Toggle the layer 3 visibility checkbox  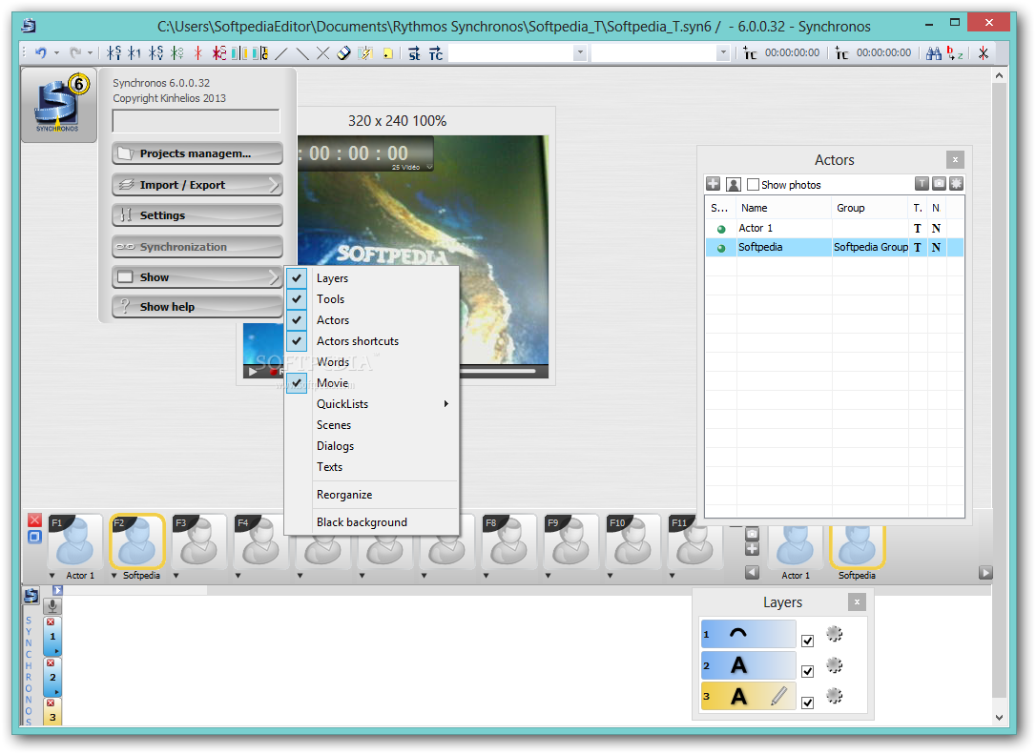[x=807, y=703]
